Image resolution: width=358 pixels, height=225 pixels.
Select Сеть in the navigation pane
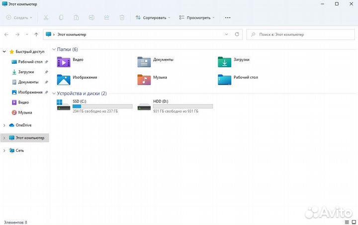click(x=19, y=150)
